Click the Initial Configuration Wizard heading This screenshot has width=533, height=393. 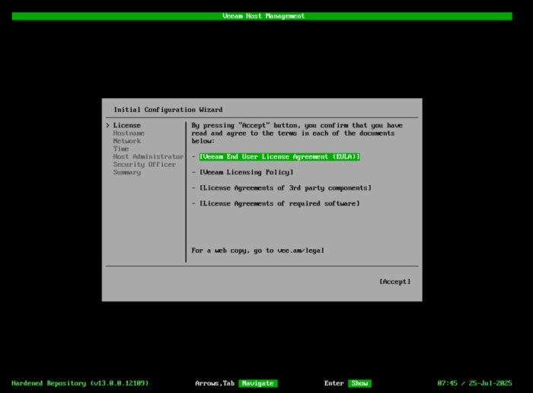coord(168,110)
